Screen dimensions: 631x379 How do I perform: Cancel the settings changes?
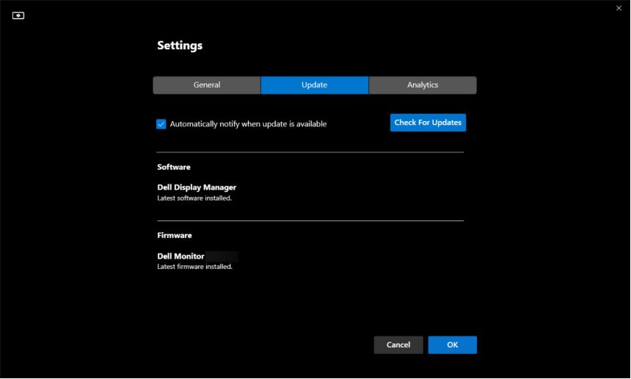pos(398,345)
